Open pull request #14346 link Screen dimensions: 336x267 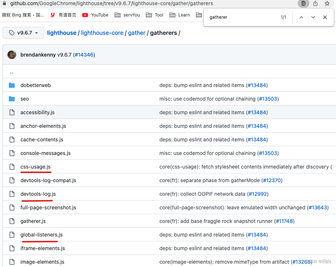(84, 55)
